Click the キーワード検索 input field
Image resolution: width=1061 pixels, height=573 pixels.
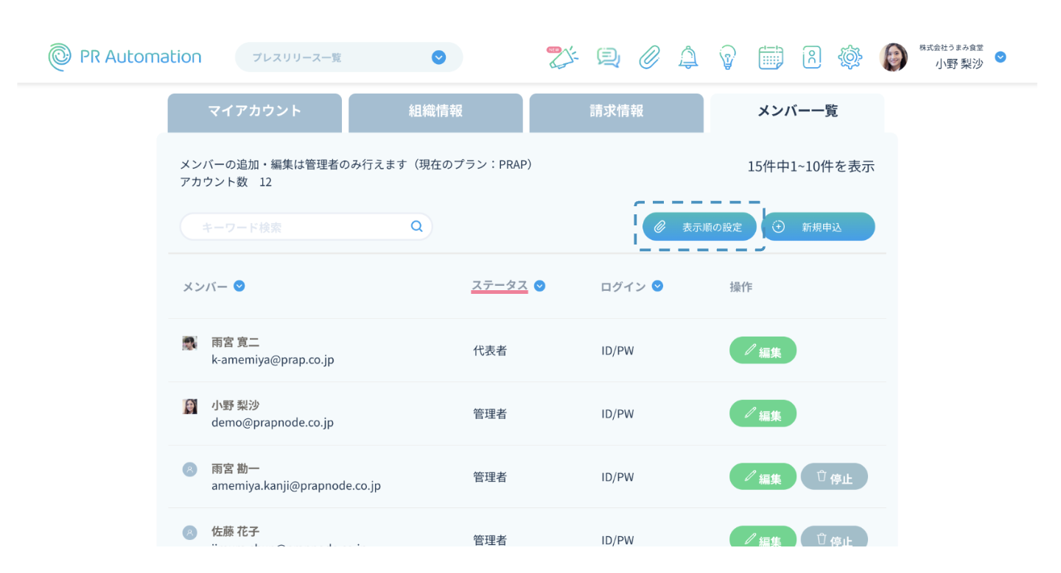(295, 227)
